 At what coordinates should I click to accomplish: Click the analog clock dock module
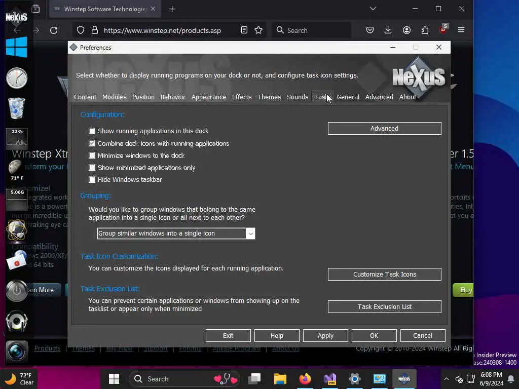[17, 78]
